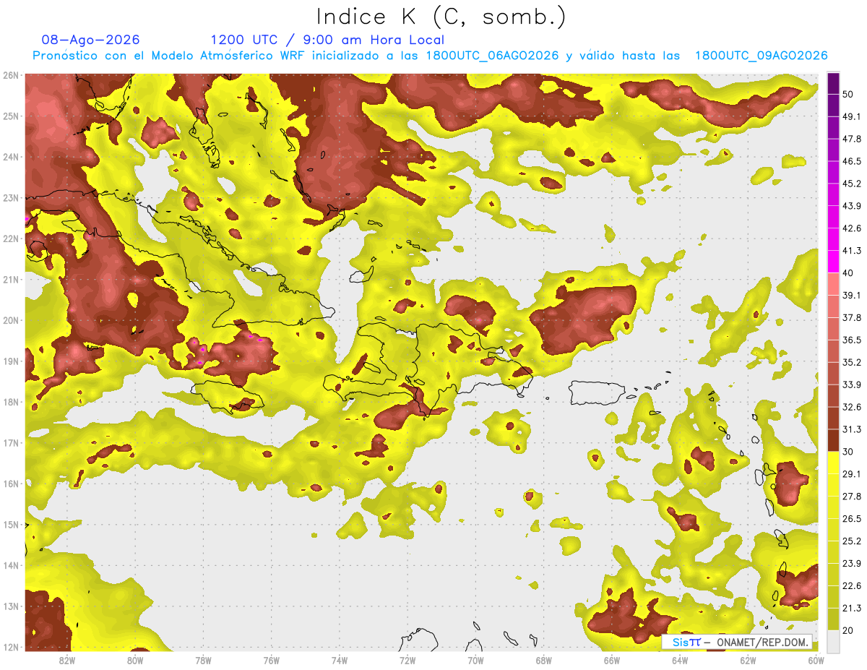Click the latitude label '22N'
This screenshot has height=670, width=867.
(x=10, y=239)
